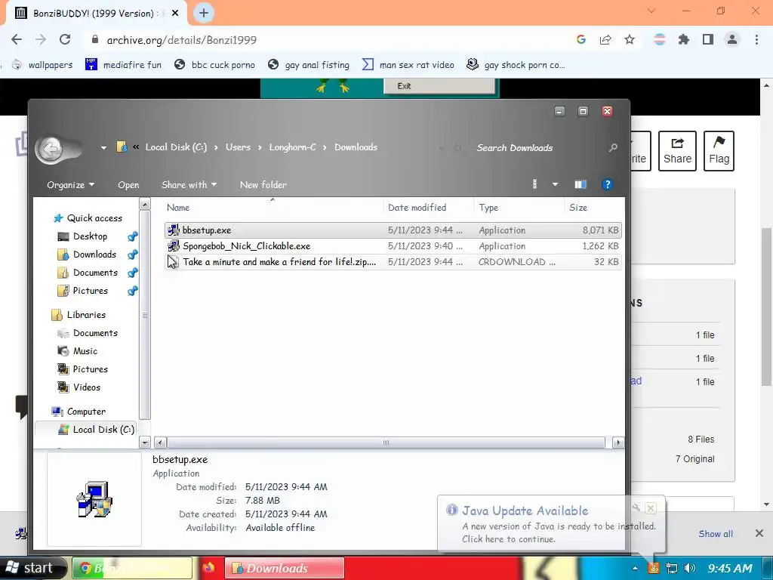
Task: Show hidden tray icons arrow
Action: [x=635, y=568]
